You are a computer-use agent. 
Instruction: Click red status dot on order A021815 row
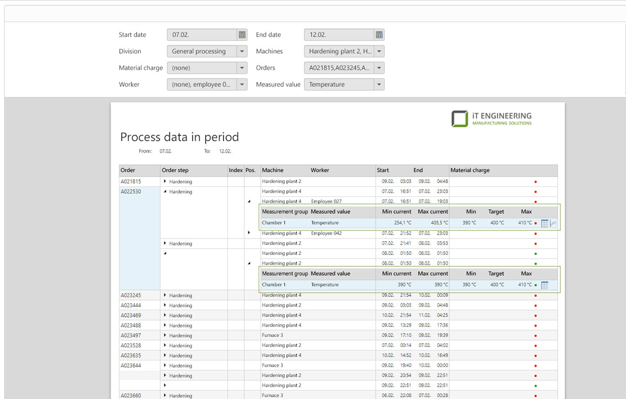(x=536, y=182)
